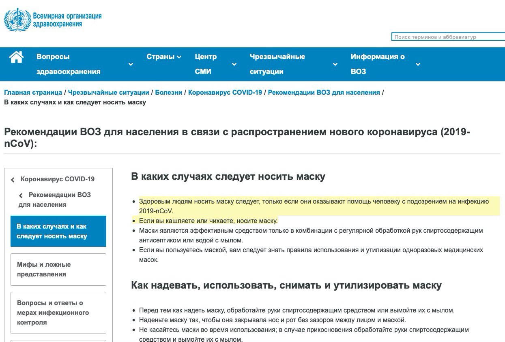This screenshot has height=342, width=505.
Task: Open the WHO logo homepage link
Action: [53, 19]
